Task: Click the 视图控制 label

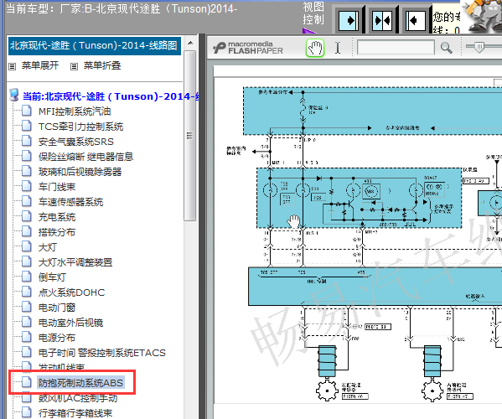Action: [313, 13]
